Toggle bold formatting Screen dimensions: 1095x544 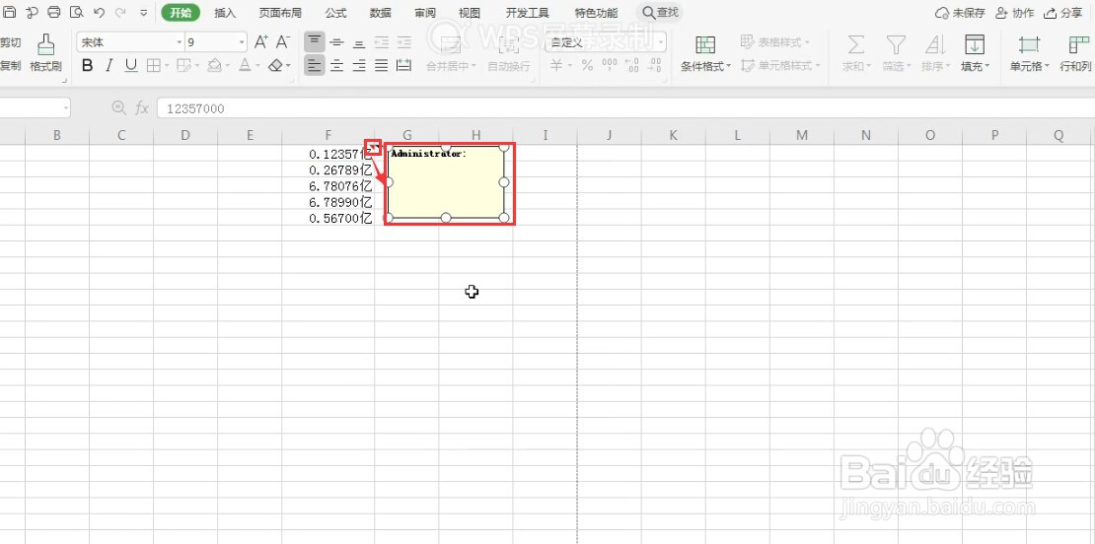pos(87,66)
